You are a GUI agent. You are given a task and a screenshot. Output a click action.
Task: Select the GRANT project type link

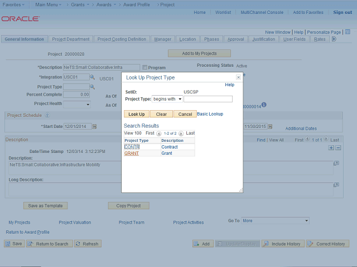[x=132, y=153]
